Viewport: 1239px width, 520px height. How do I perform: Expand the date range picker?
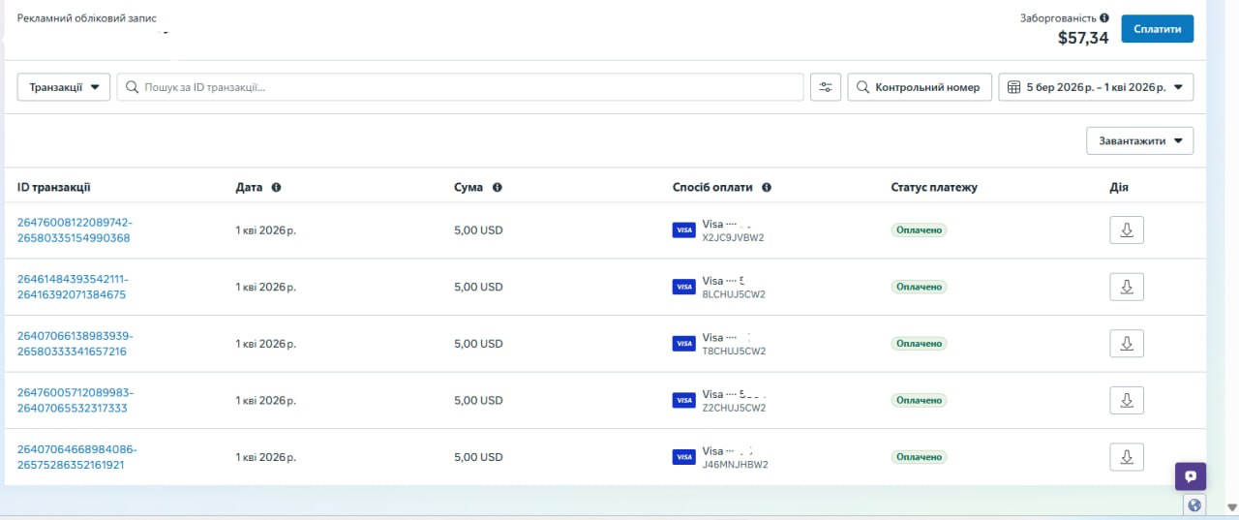(1095, 87)
